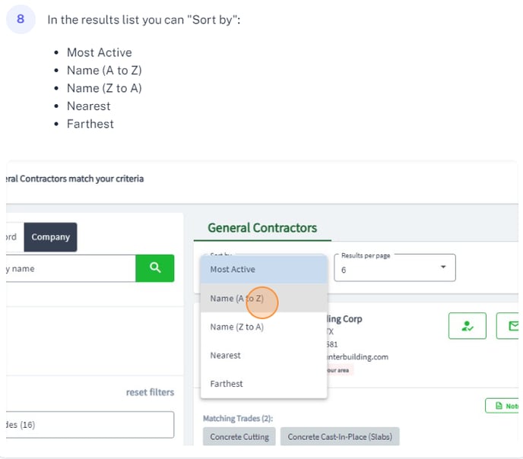The width and height of the screenshot is (523, 459).
Task: Click the Results per page dropdown arrow
Action: click(x=443, y=267)
